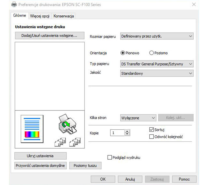Click the left collated pages icon
Image resolution: width=208 pixels, height=185 pixels.
tap(60, 142)
